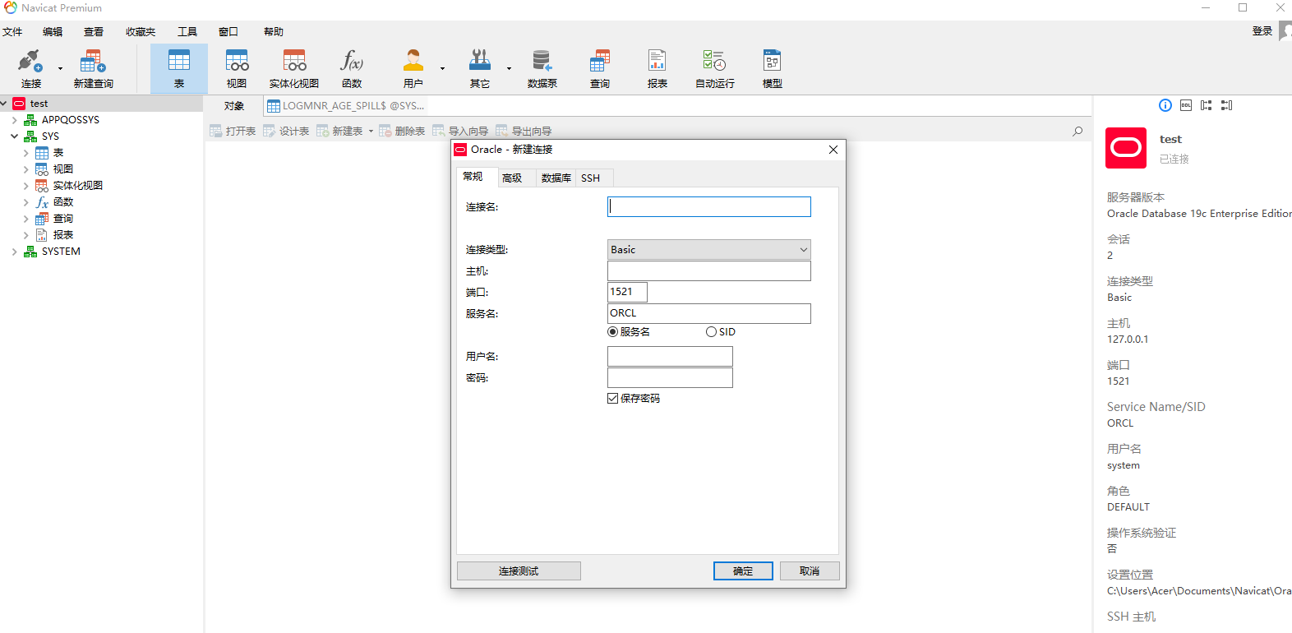1292x633 pixels.
Task: Open the 实体化视图 toolbar icon
Action: pyautogui.click(x=294, y=69)
